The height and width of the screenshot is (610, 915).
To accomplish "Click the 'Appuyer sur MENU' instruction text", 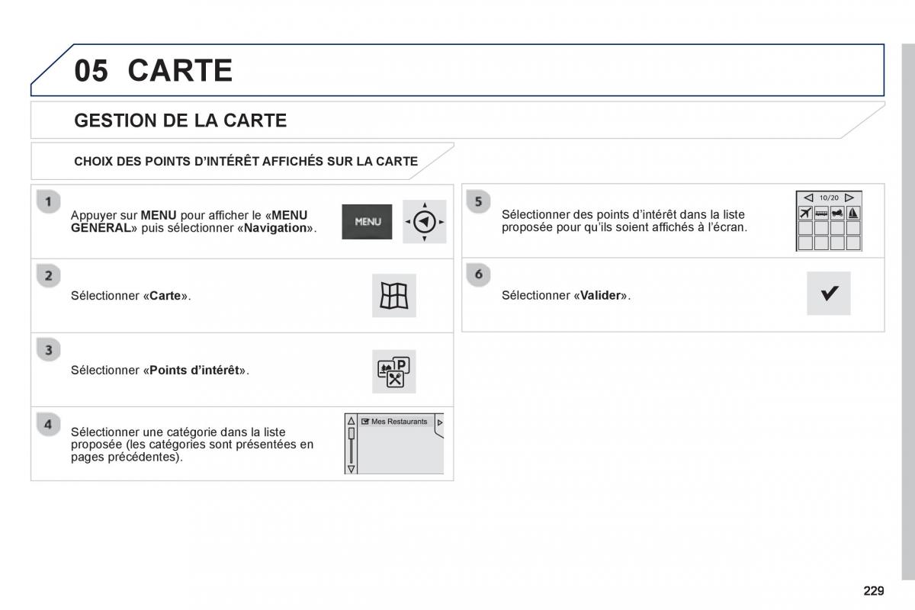I will 194,222.
